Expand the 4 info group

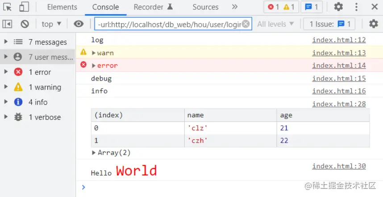6,102
